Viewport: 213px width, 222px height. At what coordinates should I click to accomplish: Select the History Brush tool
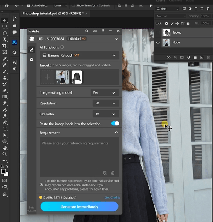click(x=5, y=84)
